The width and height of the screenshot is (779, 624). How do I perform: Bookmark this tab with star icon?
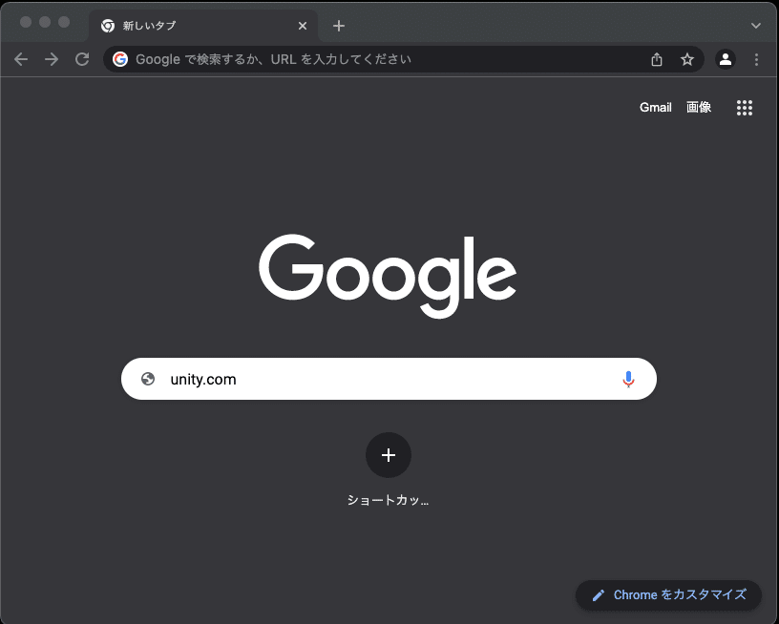tap(687, 59)
